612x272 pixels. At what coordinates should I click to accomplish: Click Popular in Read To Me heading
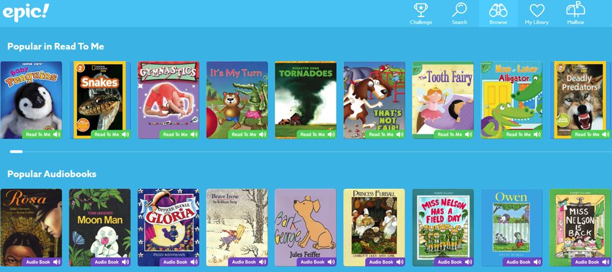coord(56,46)
